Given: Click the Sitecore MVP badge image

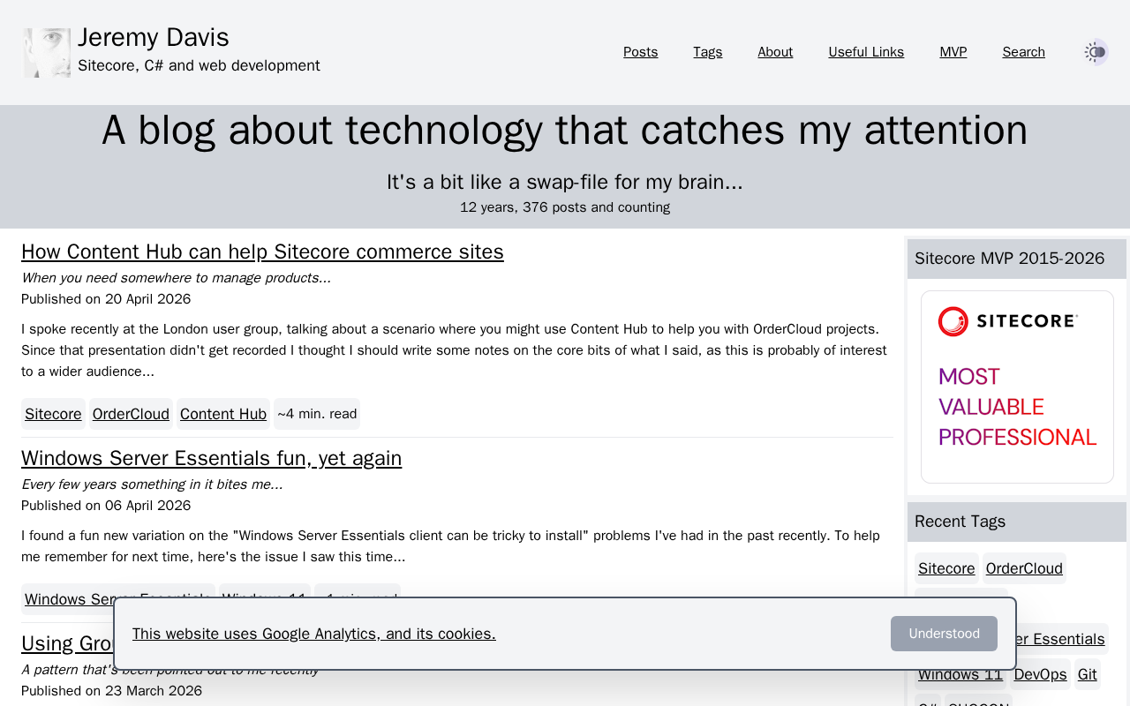Looking at the screenshot, I should pos(1017,387).
